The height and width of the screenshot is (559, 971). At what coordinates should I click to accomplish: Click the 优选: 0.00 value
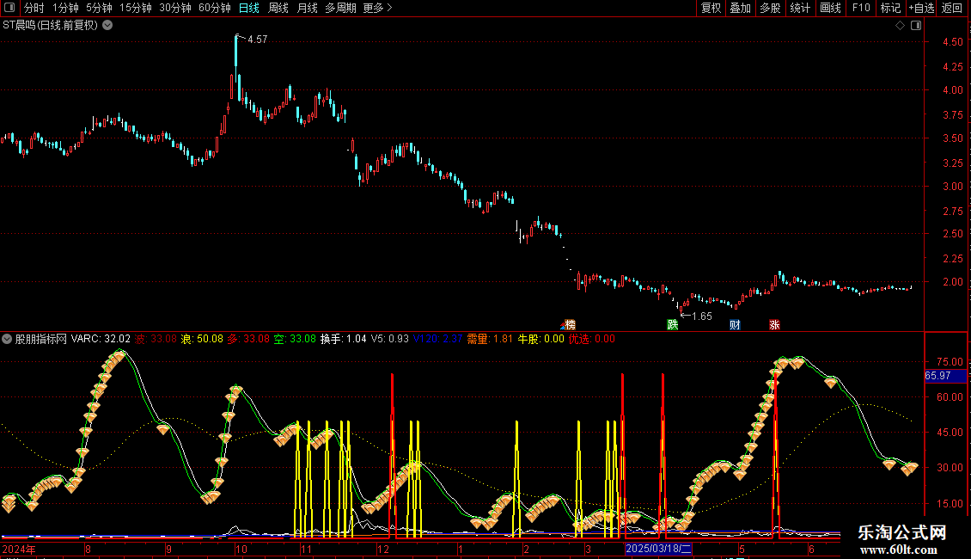(x=592, y=339)
